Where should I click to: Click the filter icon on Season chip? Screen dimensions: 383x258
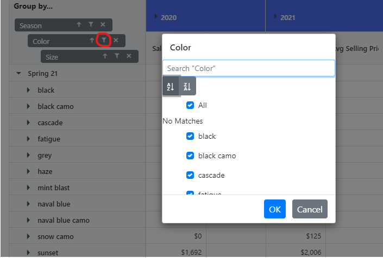tap(91, 25)
